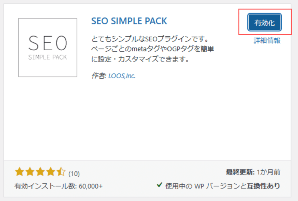Click the bold 互換性あり text

263,186
